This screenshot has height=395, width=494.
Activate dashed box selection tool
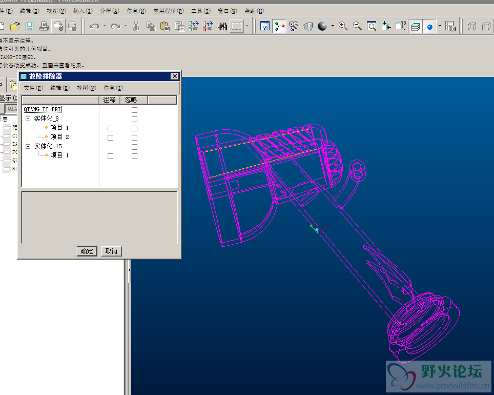237,26
